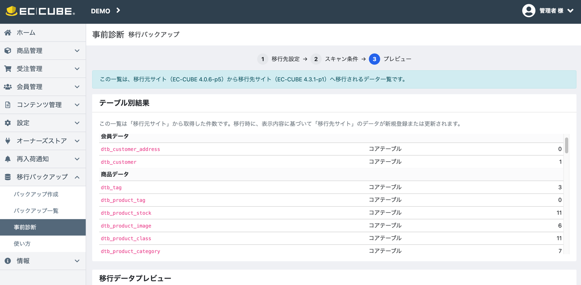Click the product management cube icon

pyautogui.click(x=8, y=51)
